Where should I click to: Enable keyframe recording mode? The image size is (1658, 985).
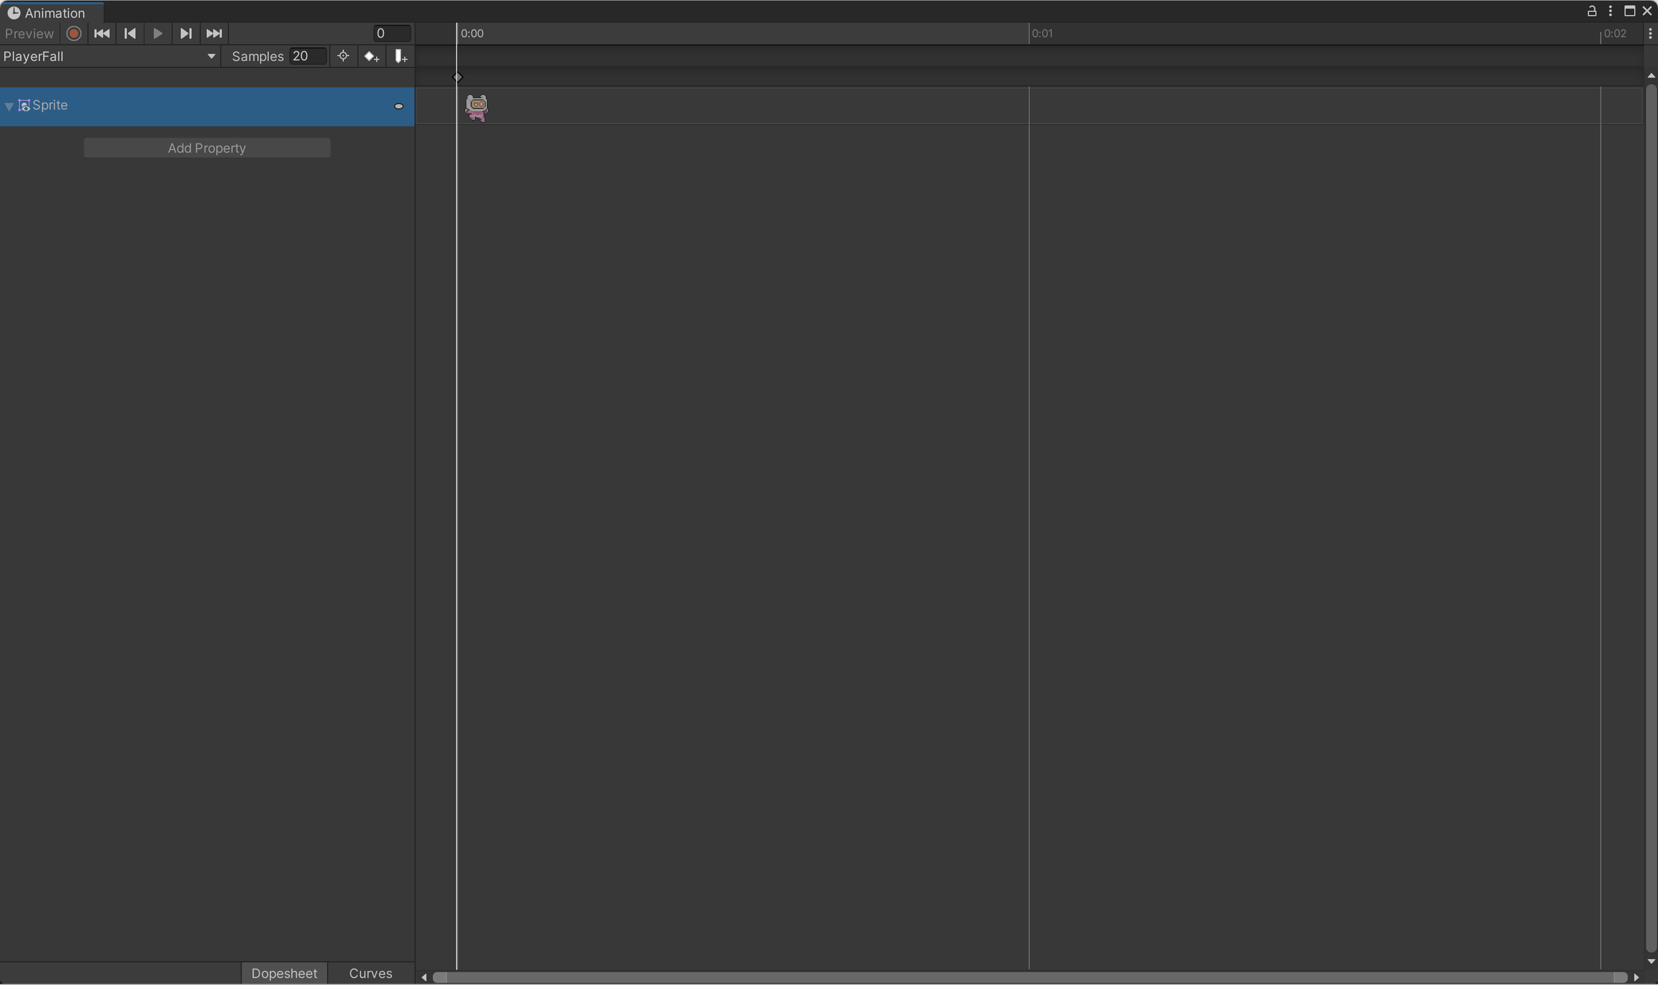(74, 33)
